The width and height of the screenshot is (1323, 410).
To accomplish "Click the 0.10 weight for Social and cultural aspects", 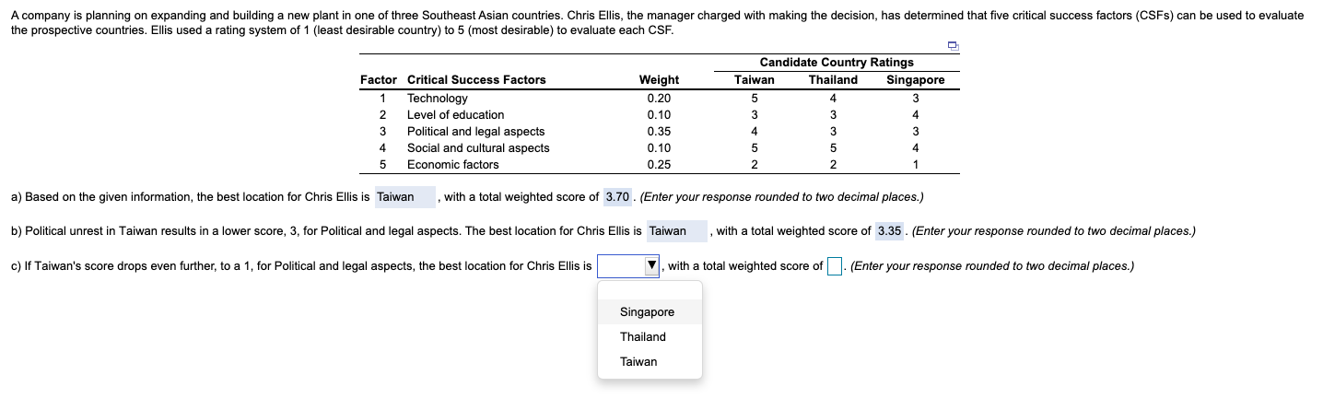I will tap(659, 148).
